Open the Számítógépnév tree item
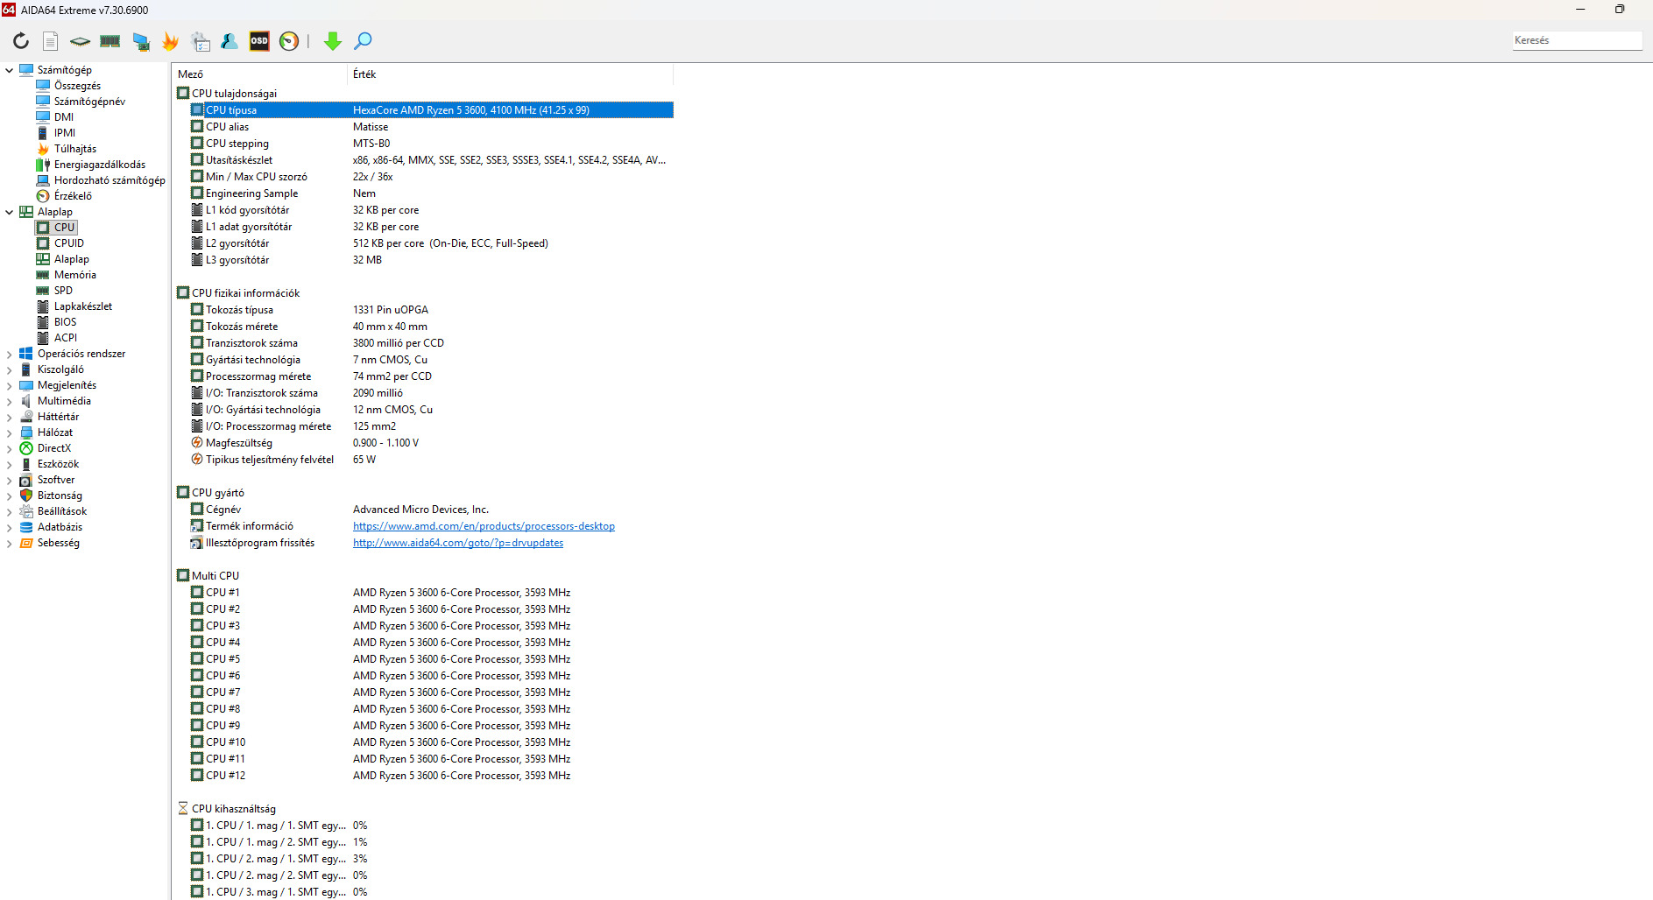Viewport: 1653px width, 900px height. [x=89, y=102]
